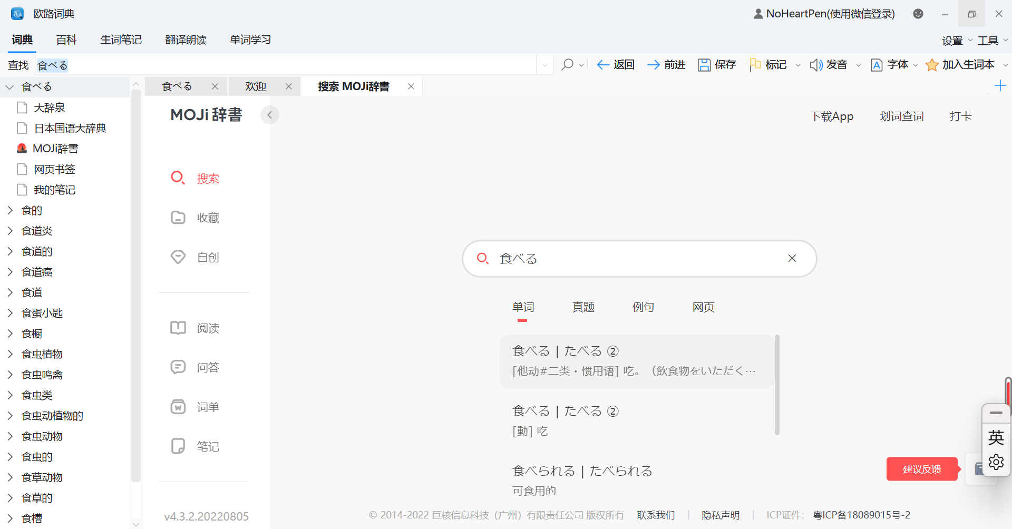Click the red search icon in MOJi search box
Image resolution: width=1012 pixels, height=529 pixels.
point(482,258)
